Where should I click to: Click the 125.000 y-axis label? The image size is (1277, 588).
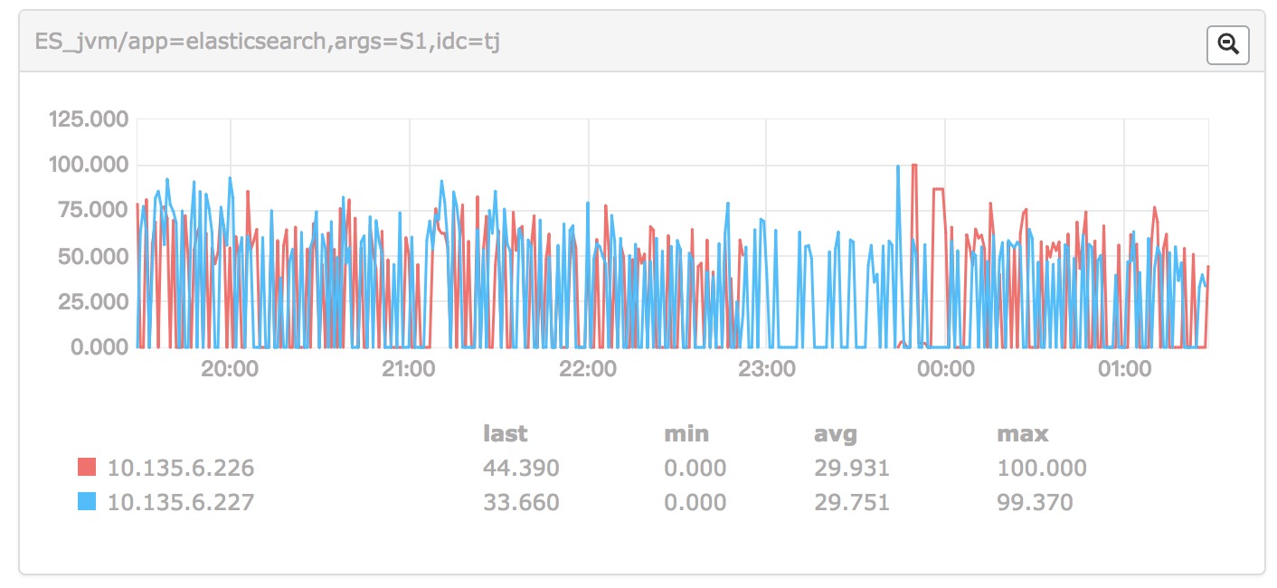87,119
